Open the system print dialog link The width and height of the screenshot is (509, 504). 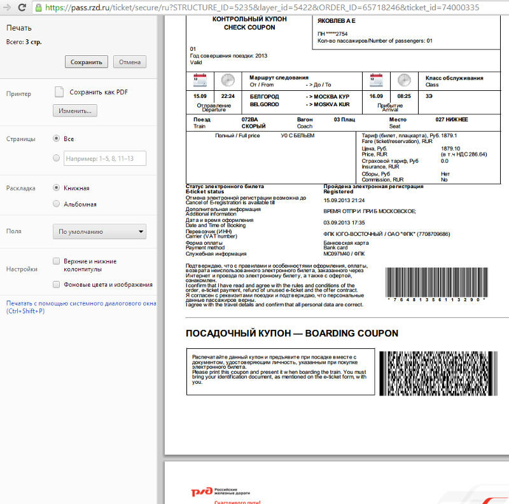(81, 307)
